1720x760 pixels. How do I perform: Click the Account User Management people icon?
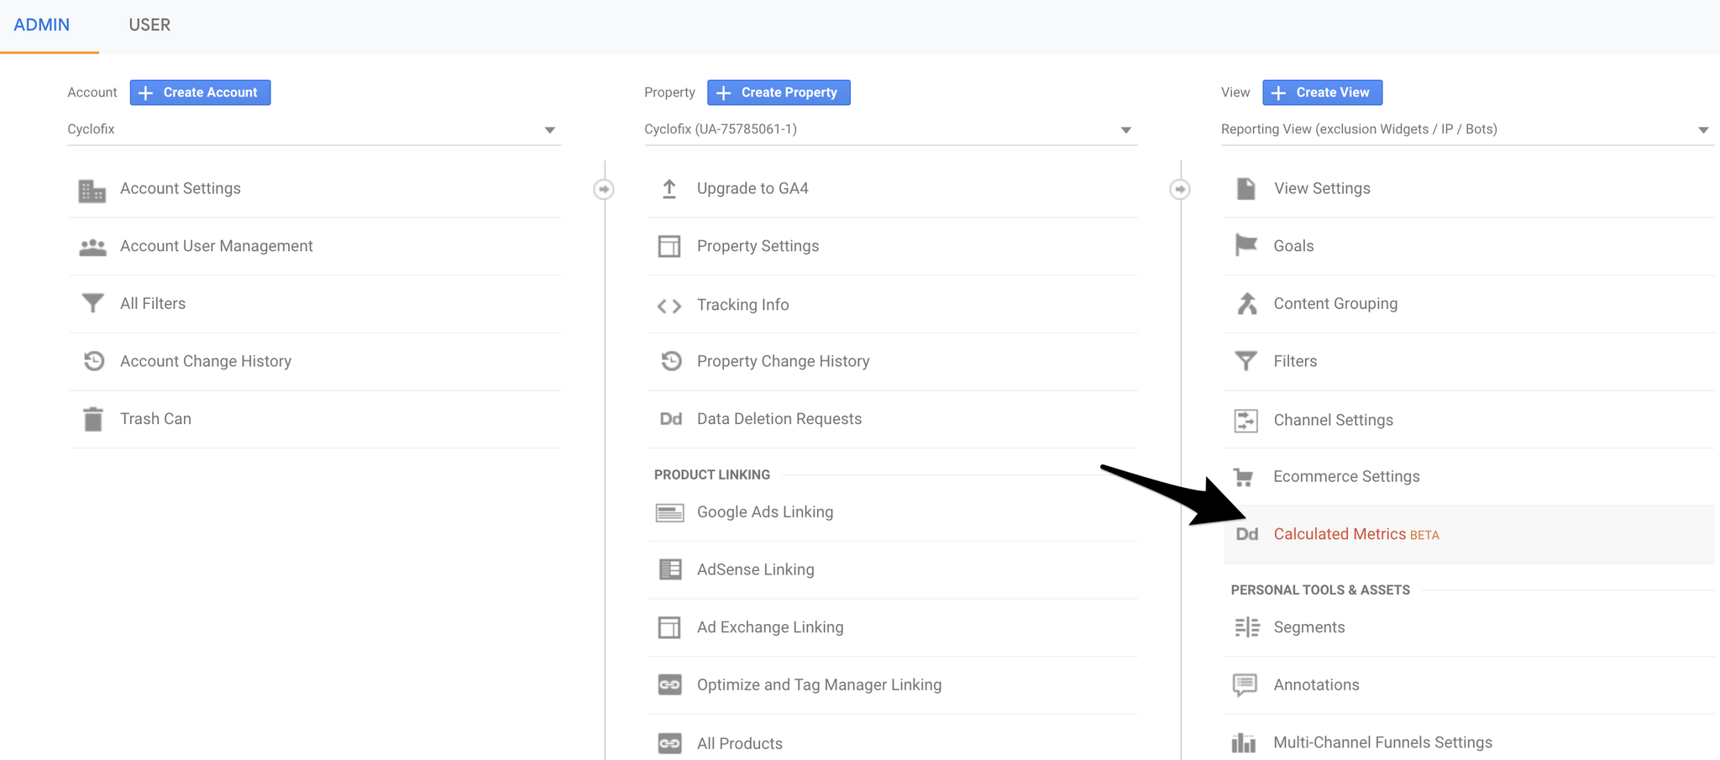(x=92, y=247)
